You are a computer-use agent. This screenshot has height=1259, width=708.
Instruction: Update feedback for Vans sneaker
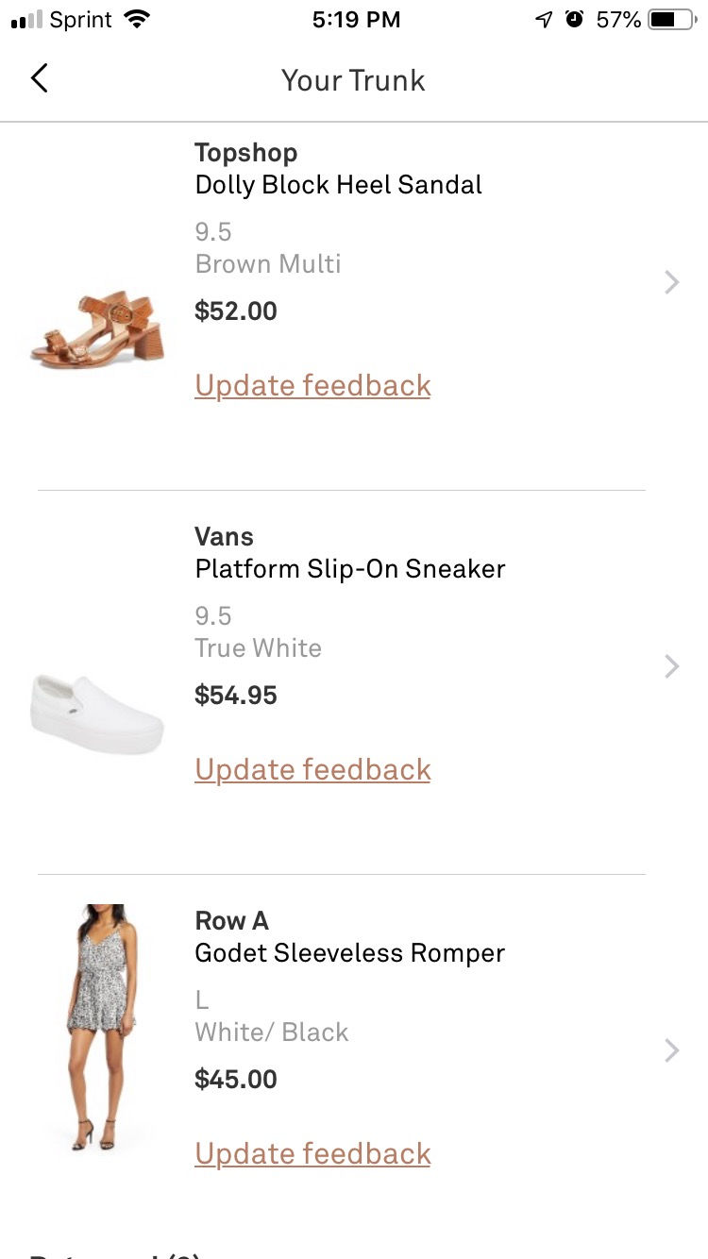(x=312, y=769)
